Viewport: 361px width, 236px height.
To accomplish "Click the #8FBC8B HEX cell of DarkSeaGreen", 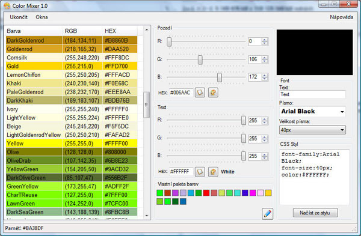I will click(x=120, y=212).
